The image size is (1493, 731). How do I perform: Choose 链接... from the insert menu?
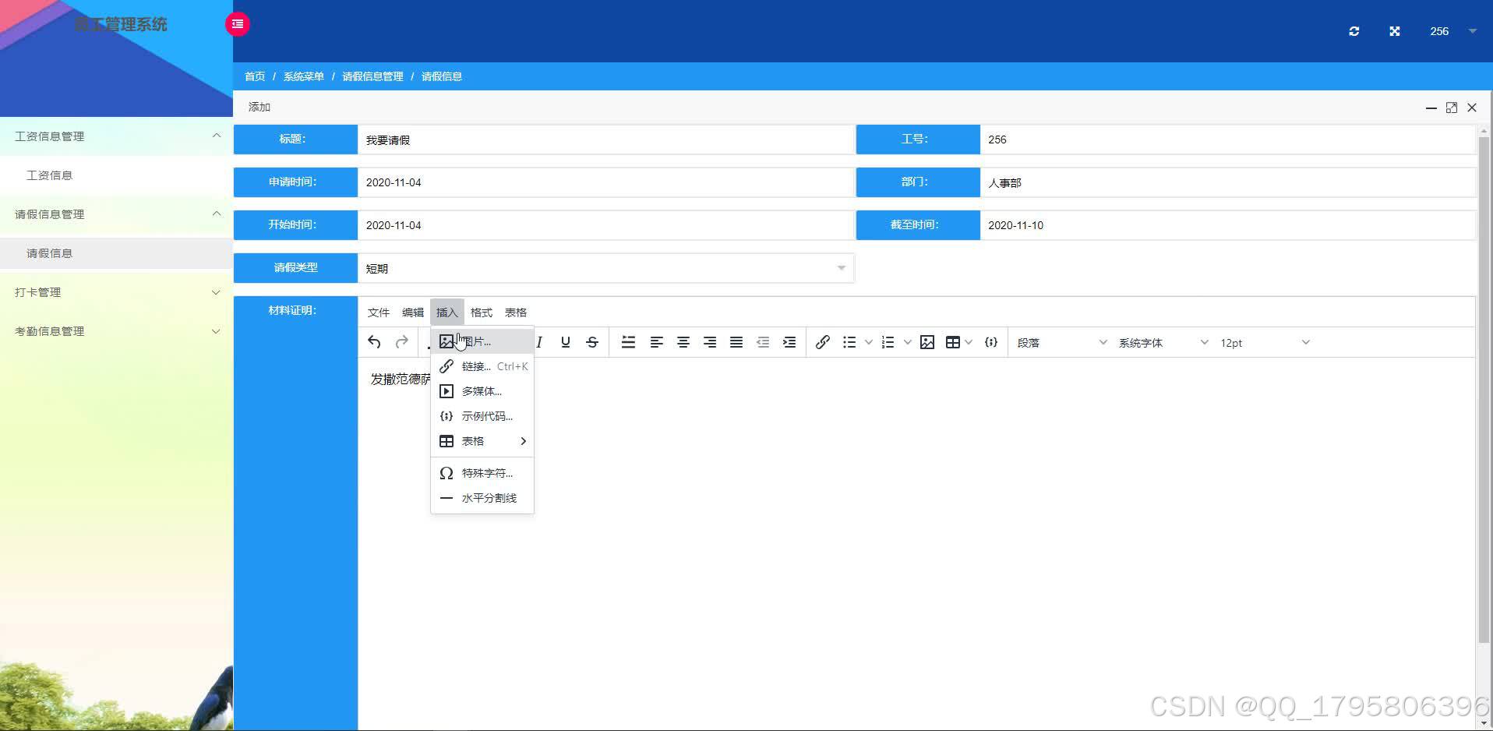482,366
